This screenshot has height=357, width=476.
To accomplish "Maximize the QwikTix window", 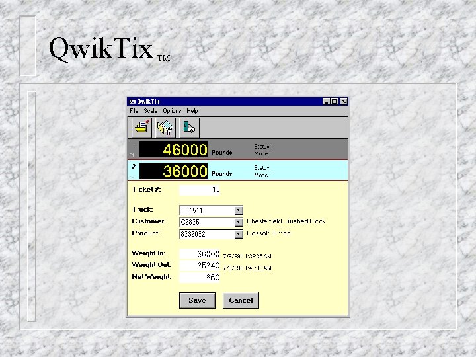I will (x=334, y=102).
